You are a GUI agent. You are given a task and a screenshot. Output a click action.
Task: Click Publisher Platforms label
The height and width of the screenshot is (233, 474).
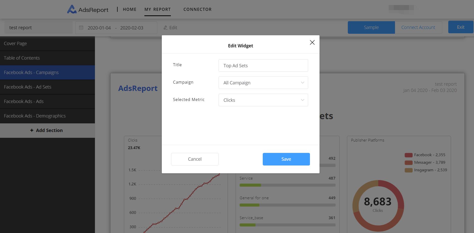[x=367, y=140]
